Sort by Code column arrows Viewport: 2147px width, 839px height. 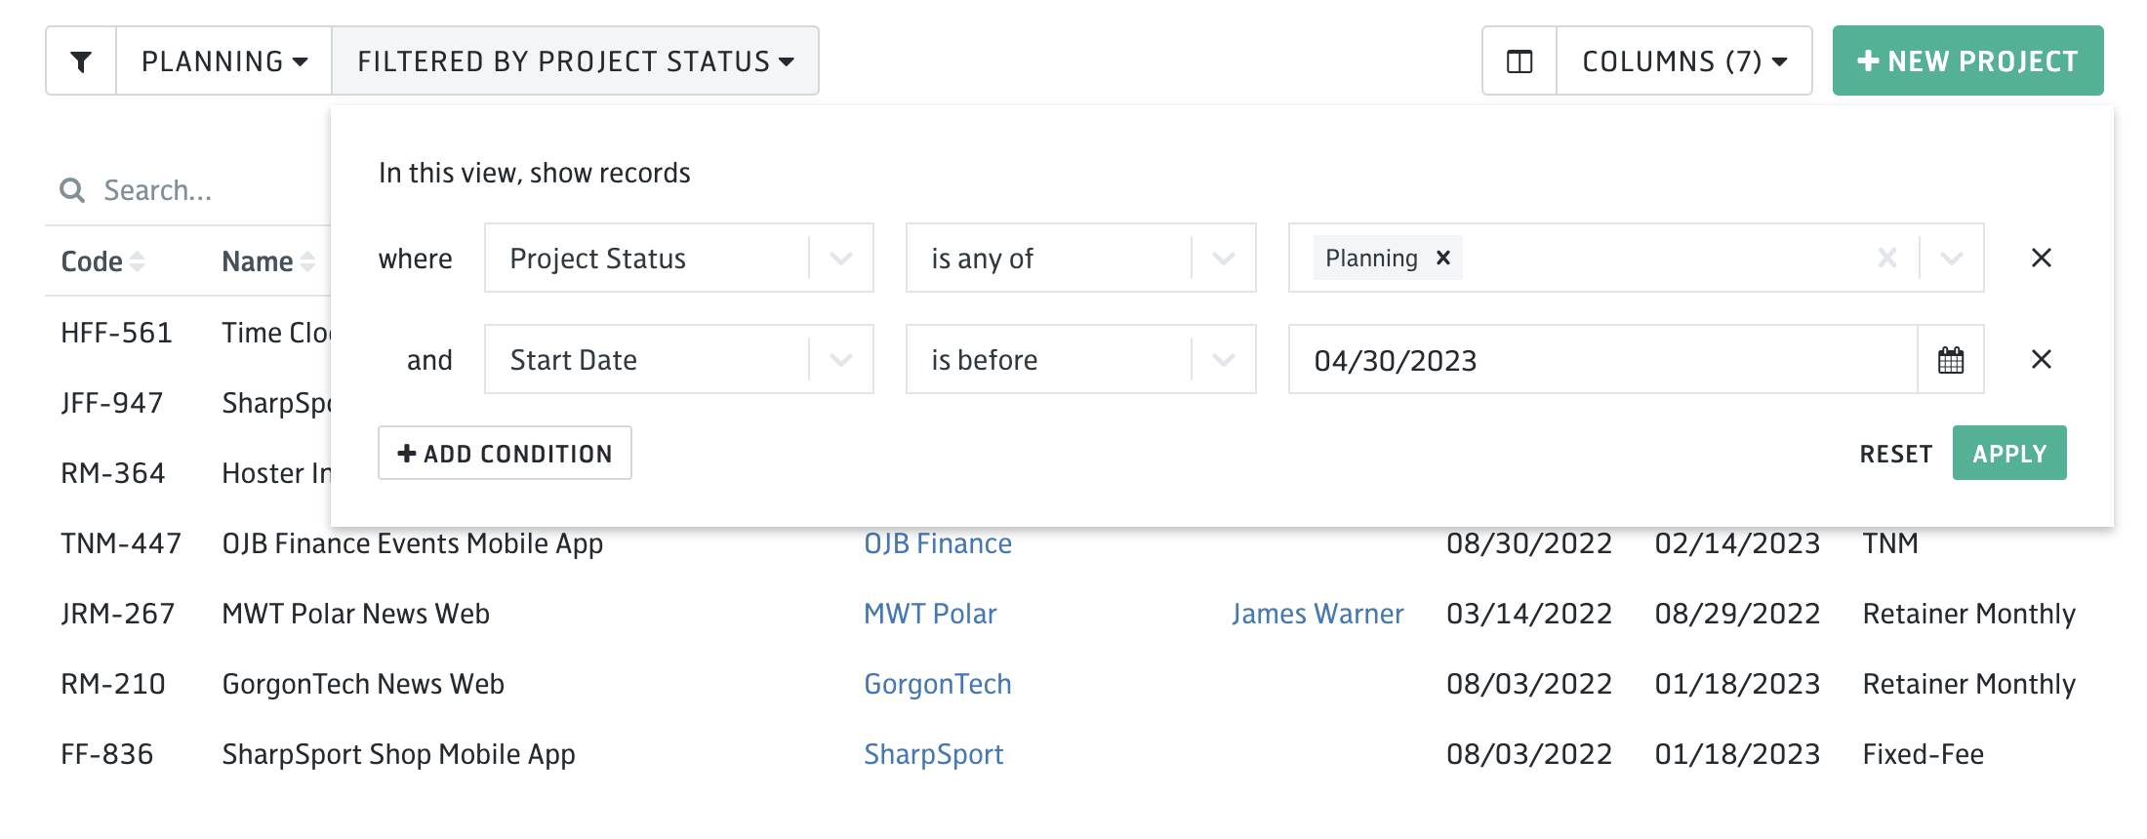point(137,261)
